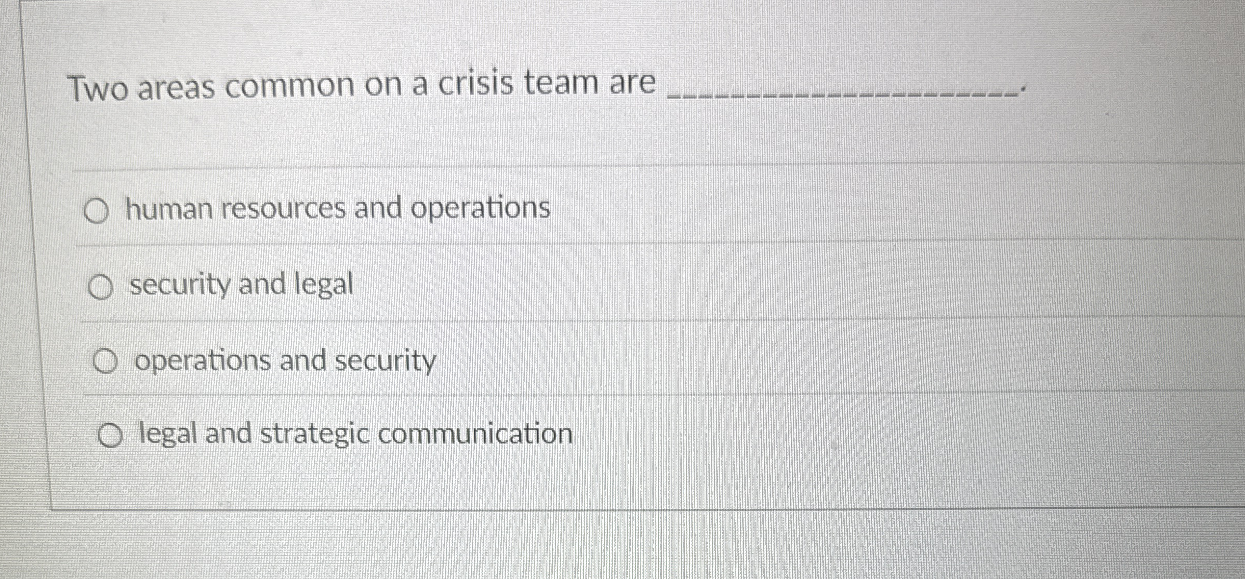Viewport: 1245px width, 579px height.
Task: Click the question card area
Action: pos(624,260)
